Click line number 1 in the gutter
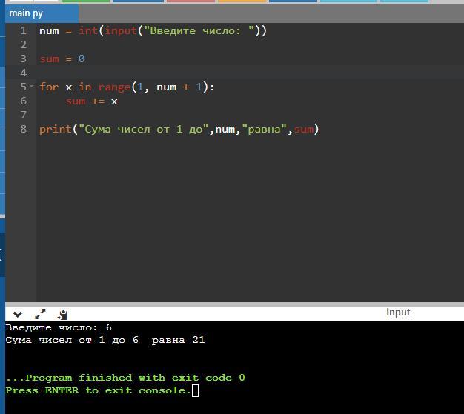The image size is (464, 414). pos(24,30)
